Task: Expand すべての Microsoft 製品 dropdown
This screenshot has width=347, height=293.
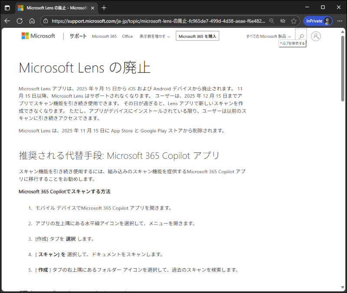Action: (268, 36)
